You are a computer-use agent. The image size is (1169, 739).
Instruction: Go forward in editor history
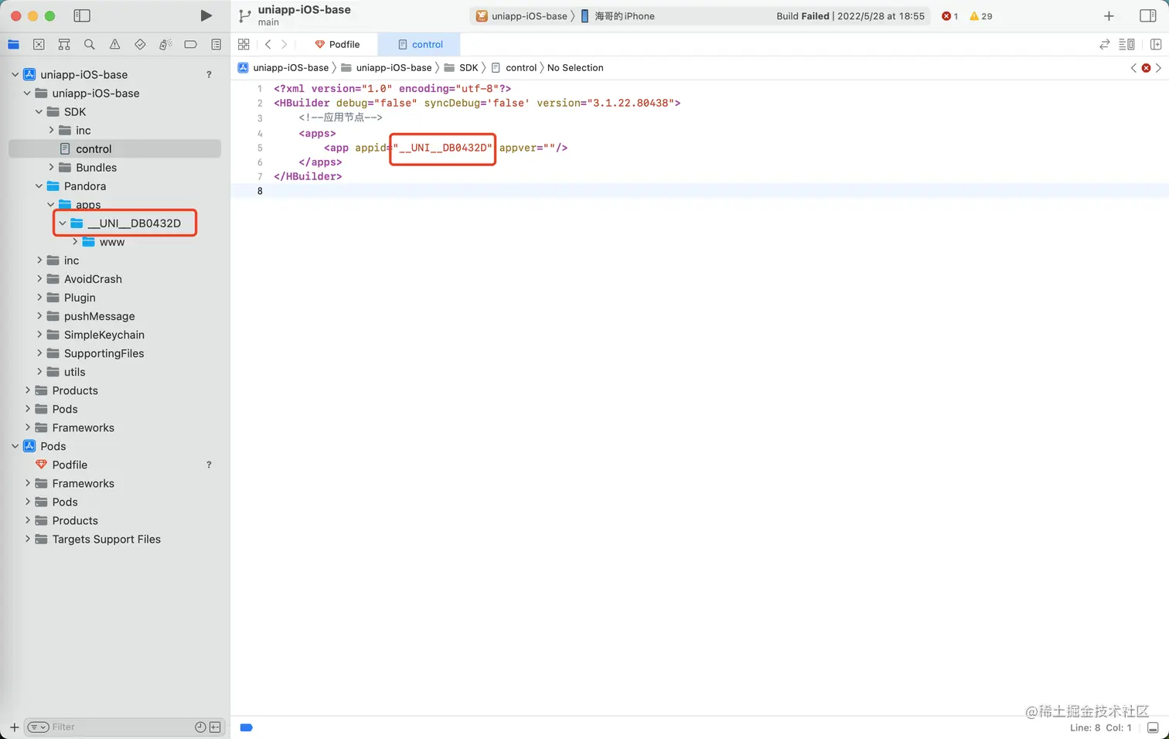[x=284, y=44]
